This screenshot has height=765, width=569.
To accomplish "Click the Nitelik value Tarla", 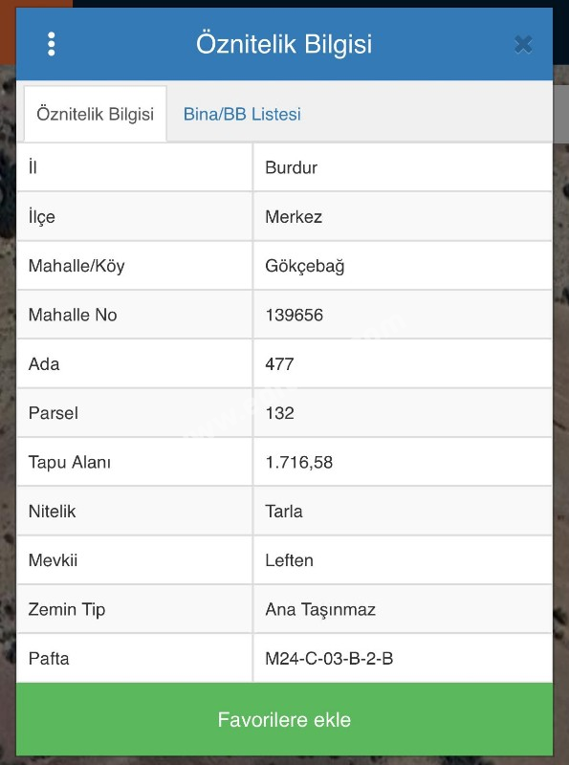I will tap(283, 512).
